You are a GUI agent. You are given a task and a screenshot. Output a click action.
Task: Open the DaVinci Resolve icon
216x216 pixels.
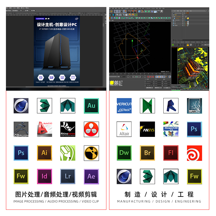coord(91,129)
